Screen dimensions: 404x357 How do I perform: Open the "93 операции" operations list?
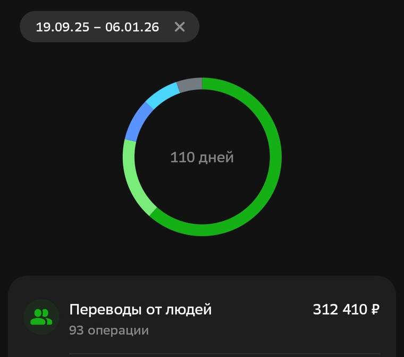pos(108,330)
